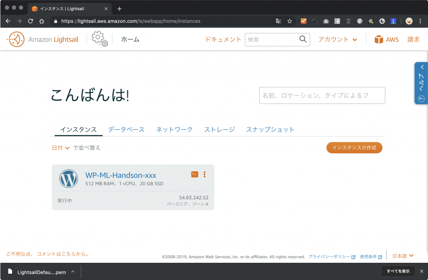Open the 日付 sort dropdown
428x280 pixels.
click(61, 148)
